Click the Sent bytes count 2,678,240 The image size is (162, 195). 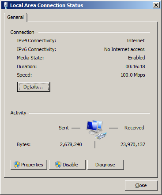point(71,144)
